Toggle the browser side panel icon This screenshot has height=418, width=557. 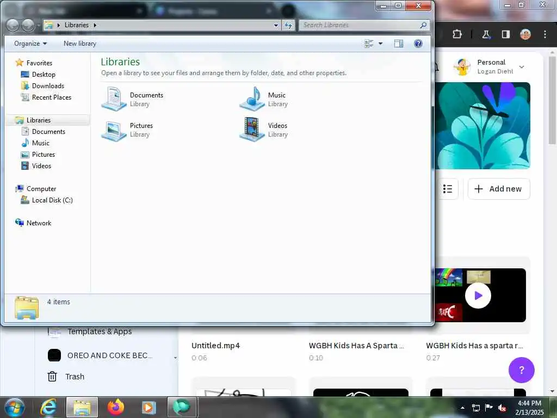coord(505,34)
